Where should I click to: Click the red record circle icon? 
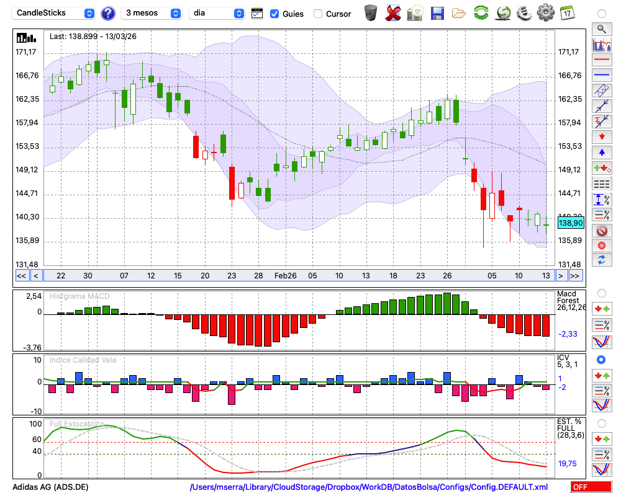point(602,246)
